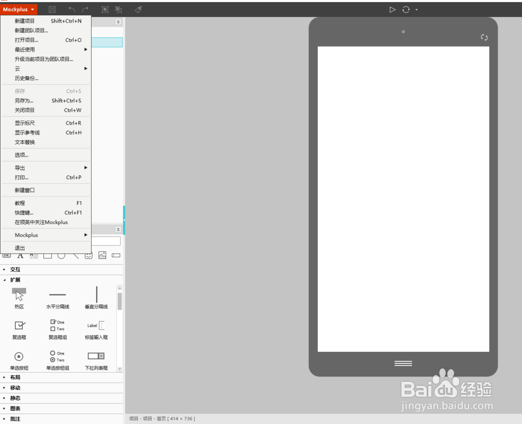
Task: Select the 单选按钮 radio button component
Action: coord(19,361)
